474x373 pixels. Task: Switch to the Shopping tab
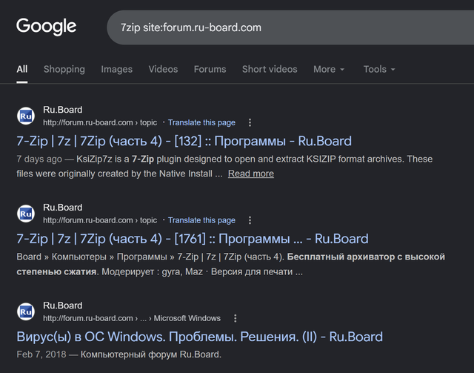click(64, 69)
